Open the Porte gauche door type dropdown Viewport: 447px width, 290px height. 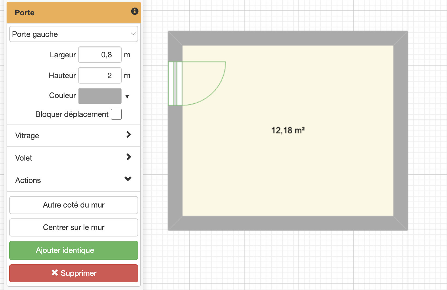(x=74, y=34)
